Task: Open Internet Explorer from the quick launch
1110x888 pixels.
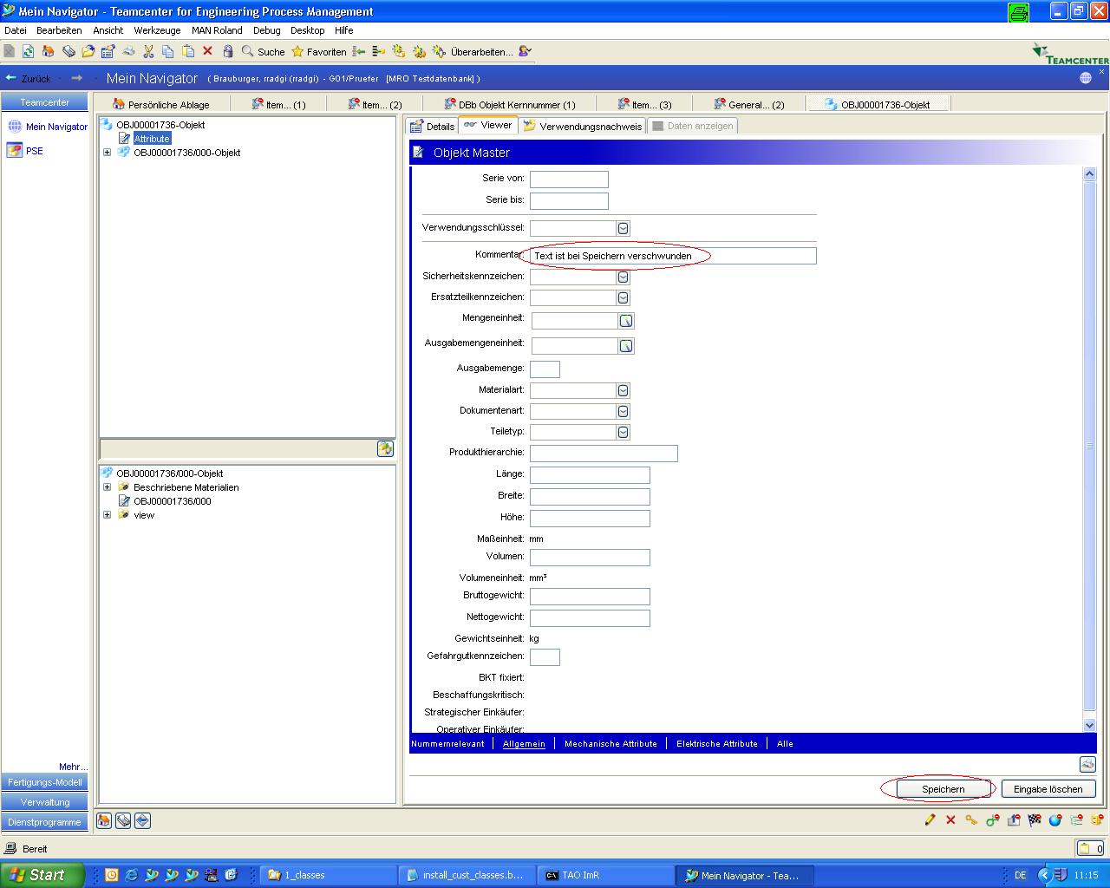Action: (x=132, y=875)
